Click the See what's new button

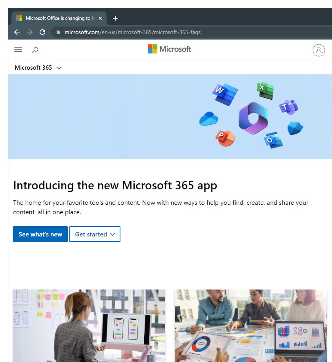click(40, 234)
